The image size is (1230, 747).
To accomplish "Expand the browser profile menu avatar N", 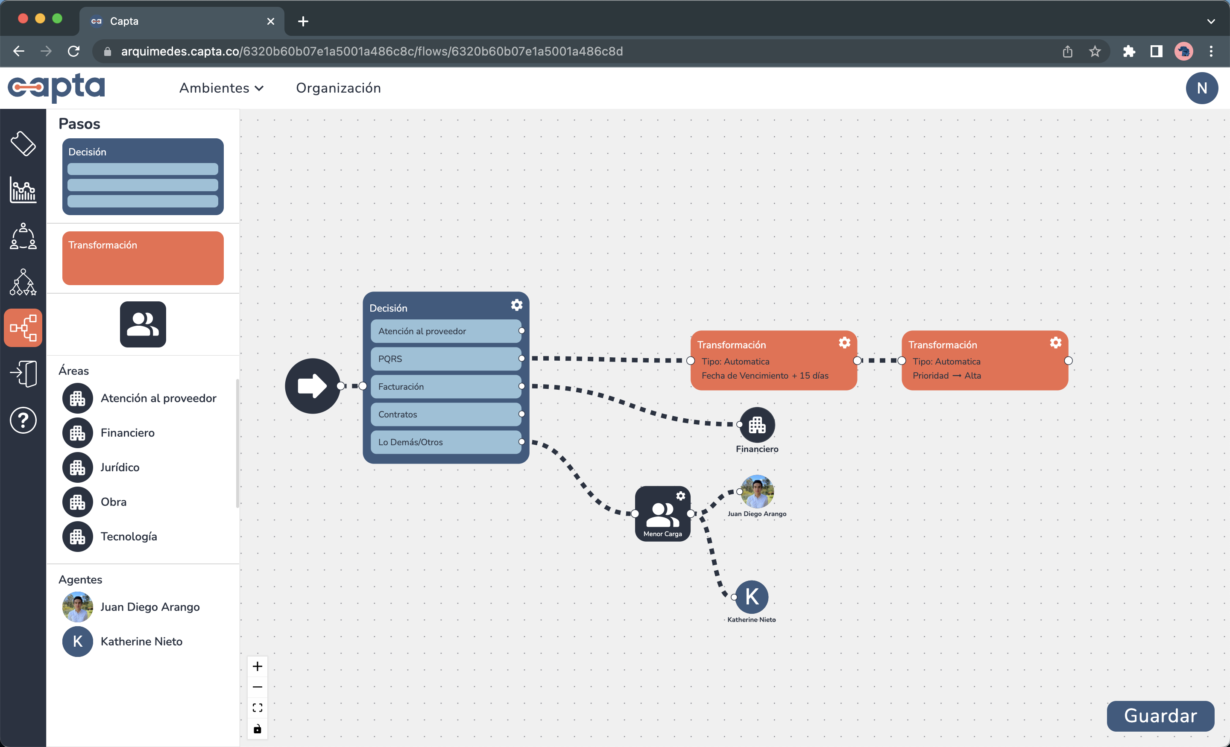I will tap(1202, 88).
